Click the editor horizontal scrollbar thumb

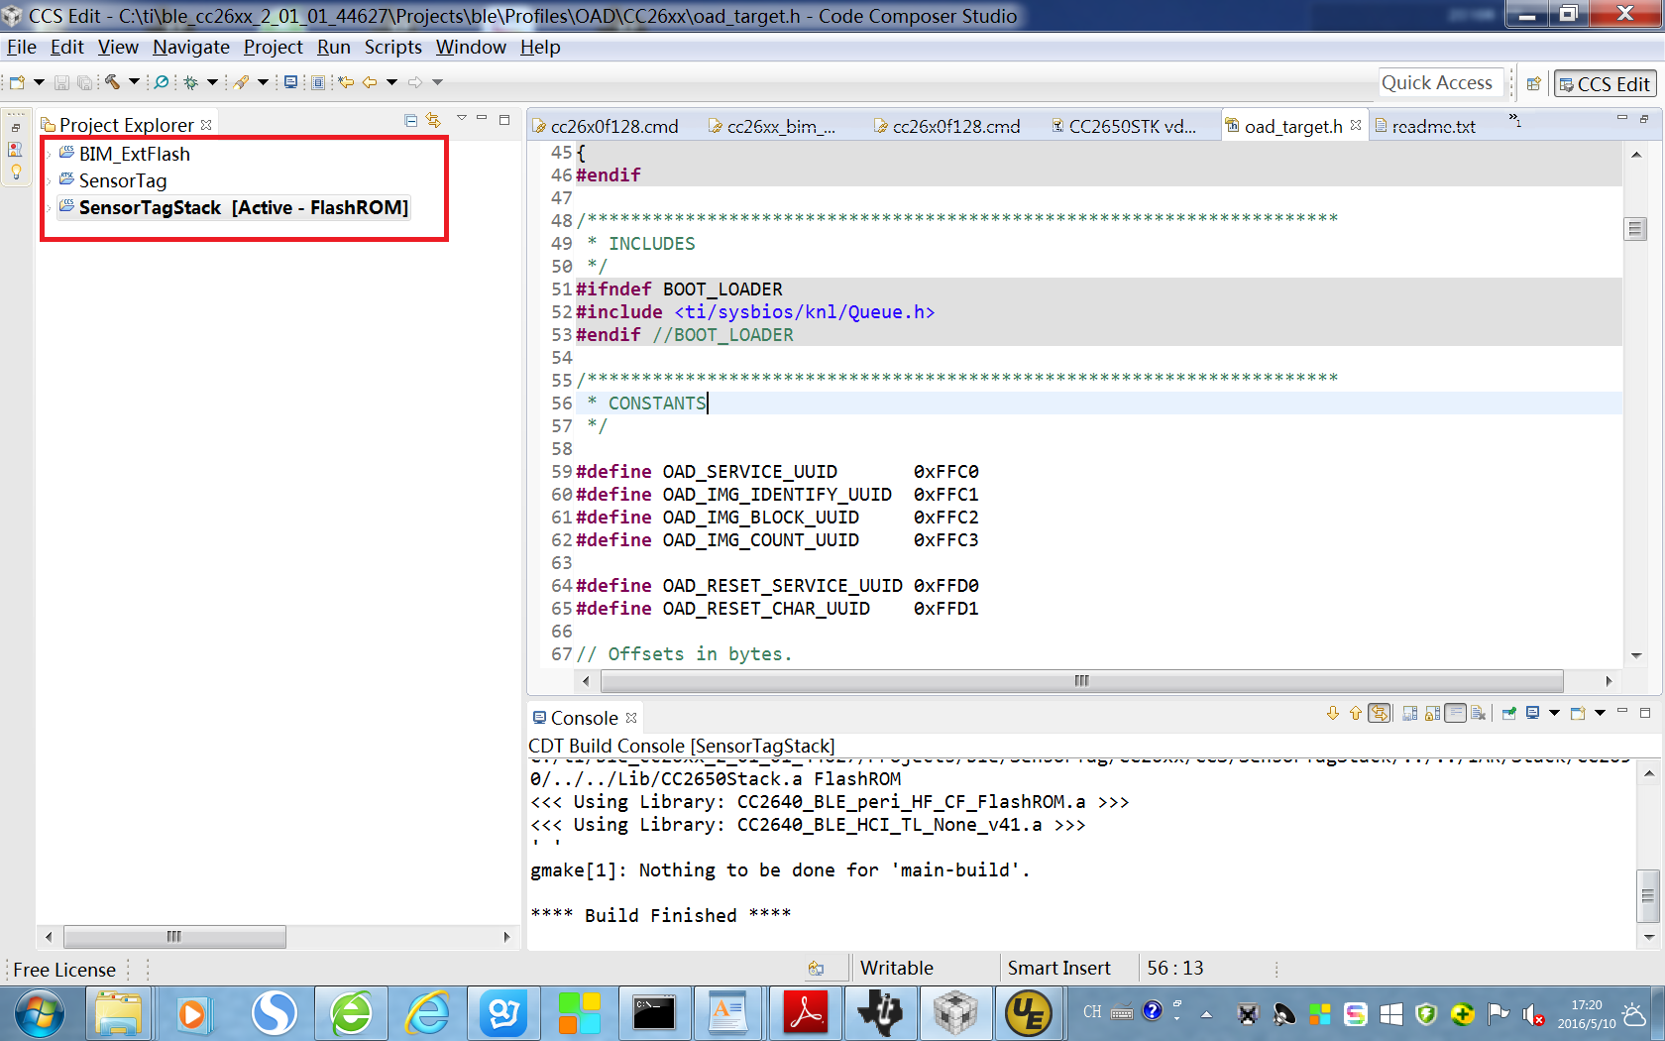(x=1082, y=681)
